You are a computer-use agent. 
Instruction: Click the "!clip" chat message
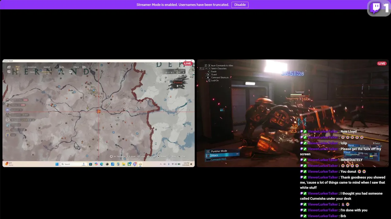click(x=344, y=143)
